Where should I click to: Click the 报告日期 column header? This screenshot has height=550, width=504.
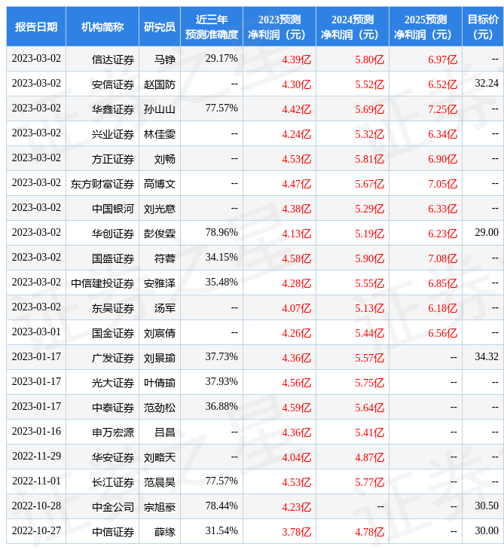[36, 26]
